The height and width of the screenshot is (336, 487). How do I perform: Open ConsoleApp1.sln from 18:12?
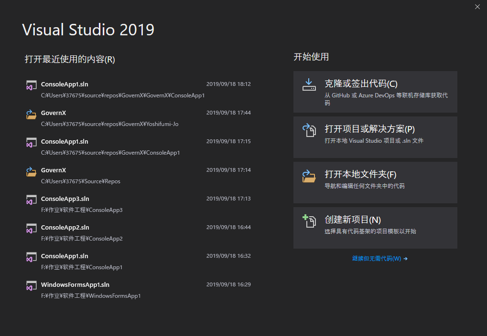pyautogui.click(x=138, y=89)
